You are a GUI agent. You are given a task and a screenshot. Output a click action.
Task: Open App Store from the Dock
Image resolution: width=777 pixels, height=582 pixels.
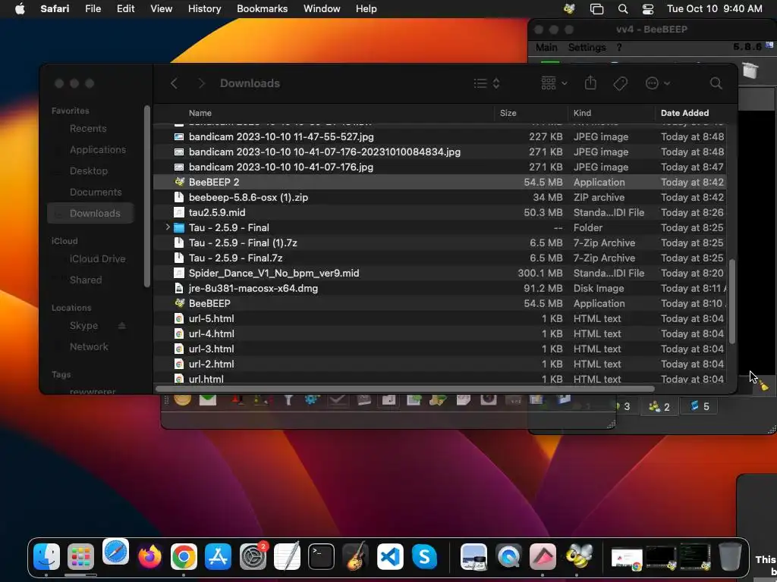[x=218, y=557]
